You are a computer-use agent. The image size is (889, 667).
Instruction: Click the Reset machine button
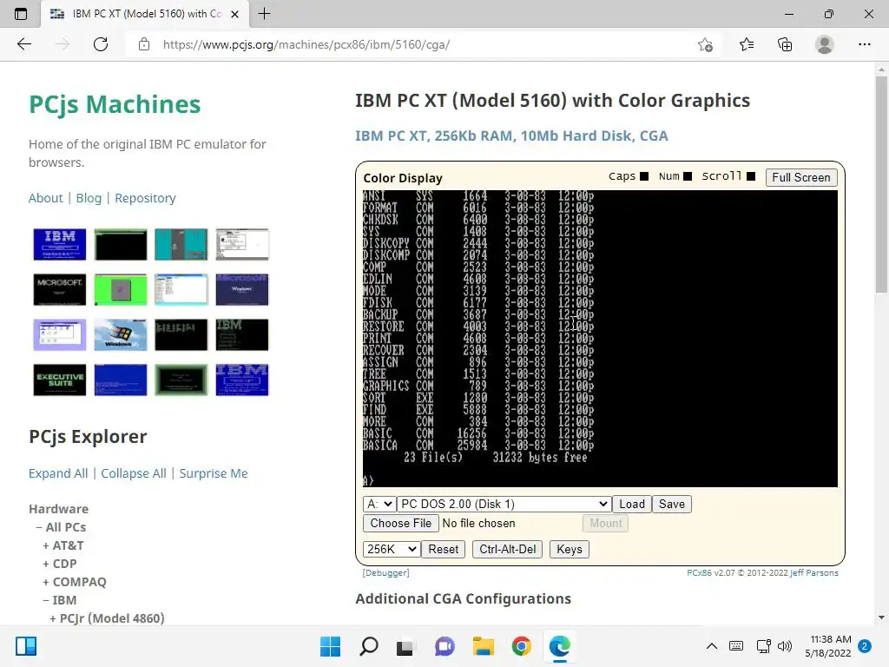tap(444, 549)
